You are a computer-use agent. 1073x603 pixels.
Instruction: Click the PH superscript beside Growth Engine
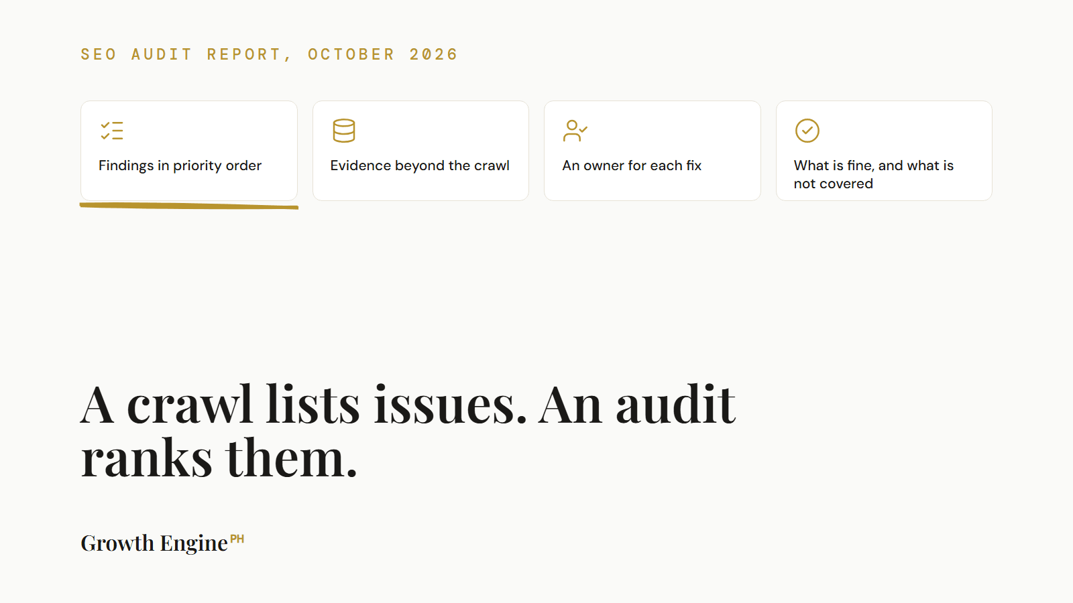(237, 539)
